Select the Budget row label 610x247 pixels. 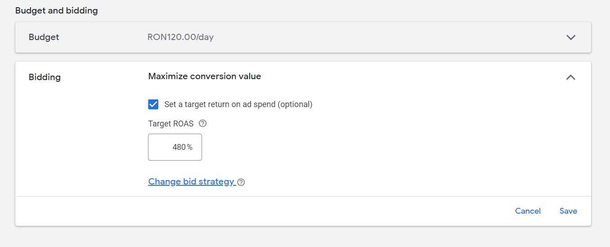point(44,37)
